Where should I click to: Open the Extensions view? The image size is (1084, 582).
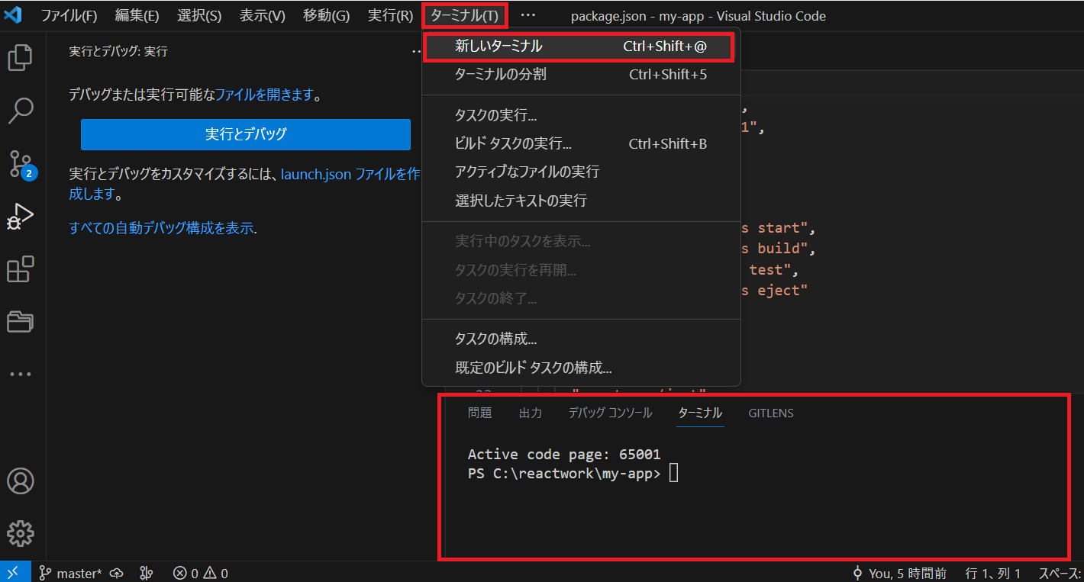[21, 269]
